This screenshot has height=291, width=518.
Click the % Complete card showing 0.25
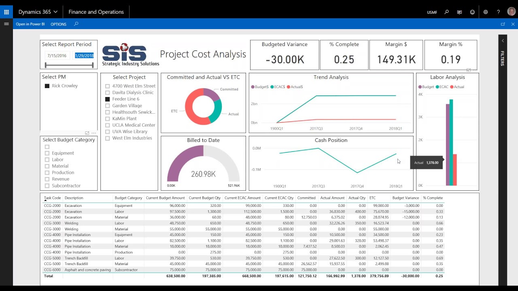[x=344, y=55]
